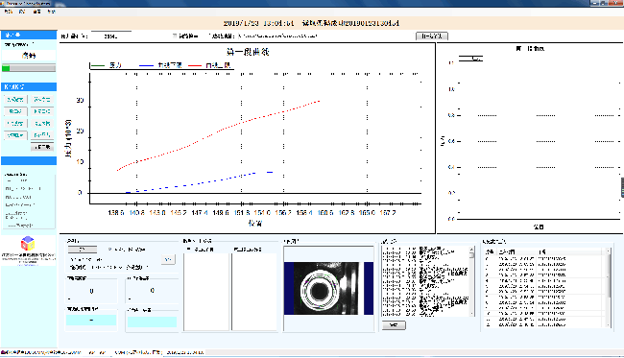624x358 pixels.
Task: Click the colorful cube logo in left sidebar
Action: pos(28,244)
